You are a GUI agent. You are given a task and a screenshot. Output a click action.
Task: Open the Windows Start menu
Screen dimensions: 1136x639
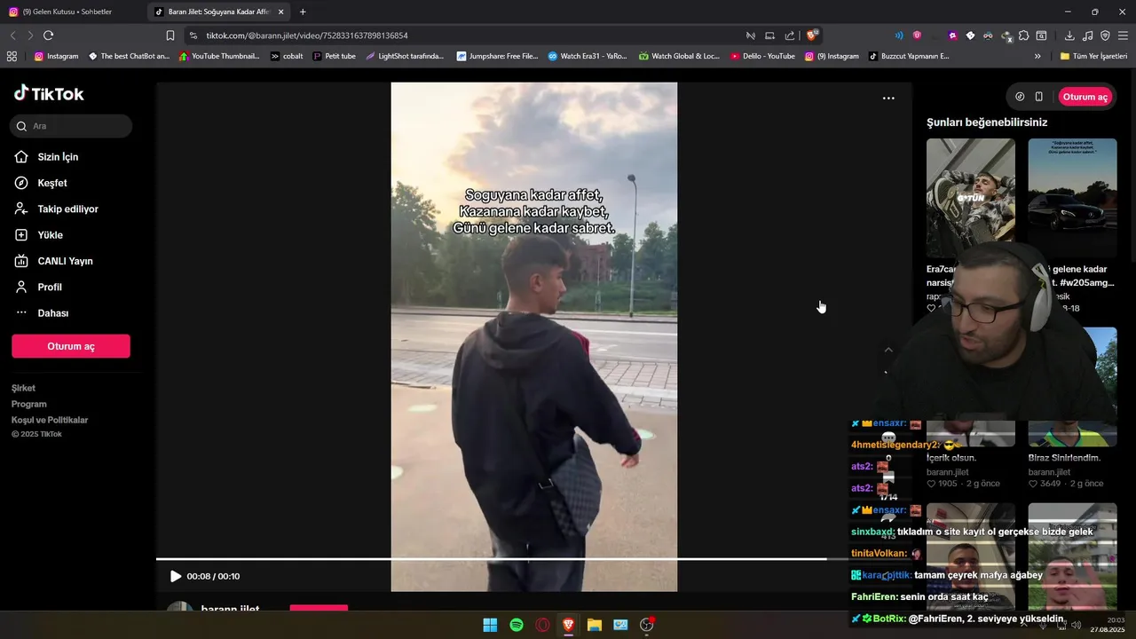click(490, 625)
